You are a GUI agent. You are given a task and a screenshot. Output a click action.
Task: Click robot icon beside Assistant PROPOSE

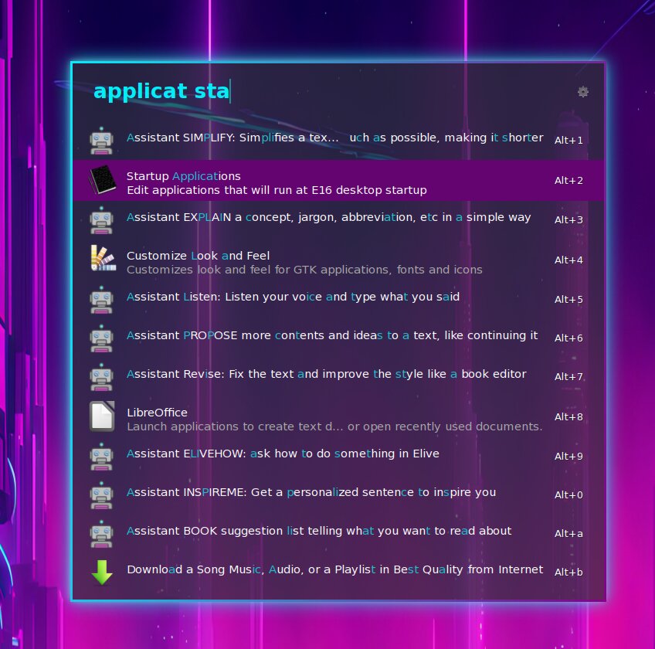tap(101, 338)
